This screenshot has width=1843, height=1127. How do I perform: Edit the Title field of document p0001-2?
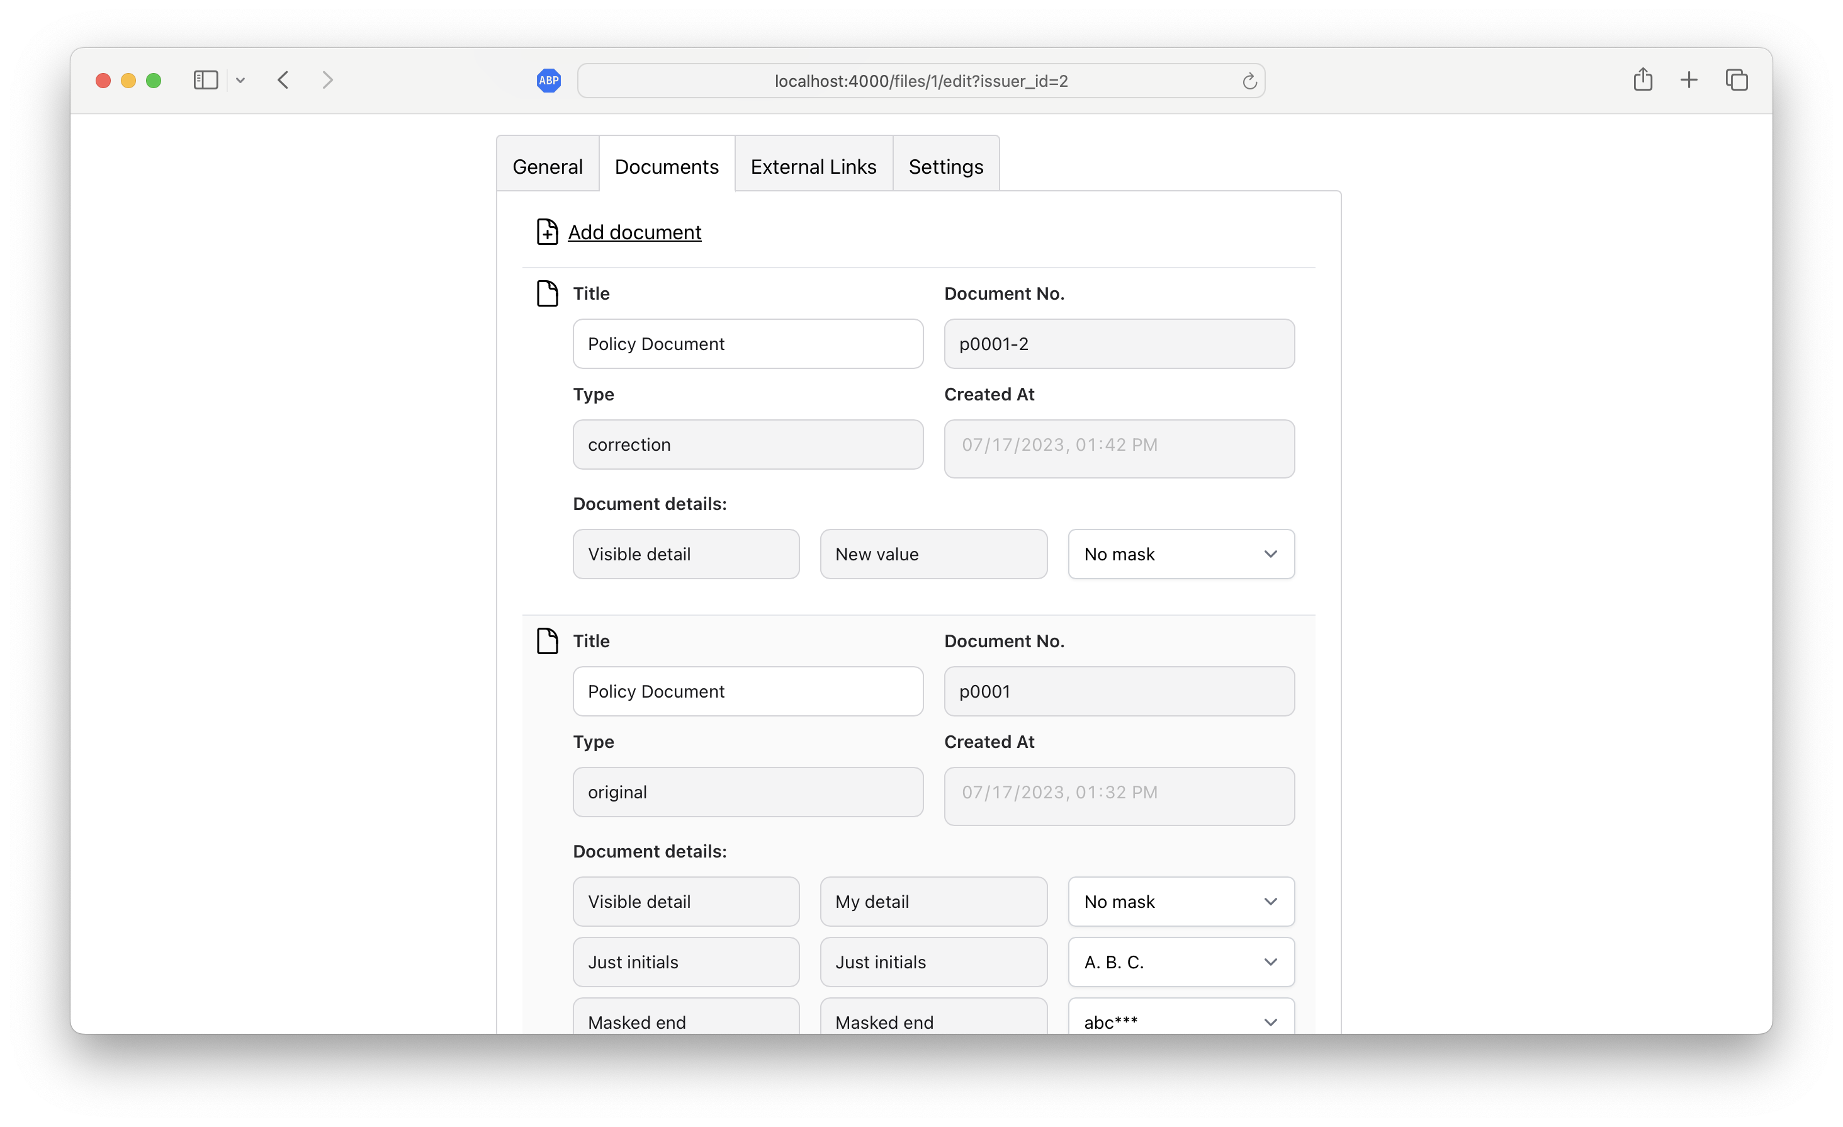point(748,344)
